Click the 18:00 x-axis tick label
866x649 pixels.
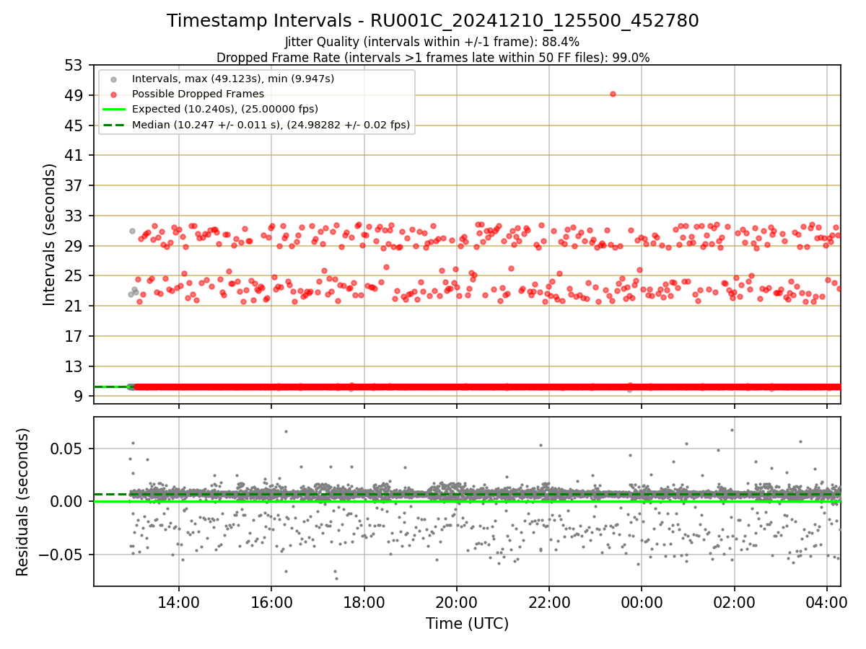tap(364, 602)
